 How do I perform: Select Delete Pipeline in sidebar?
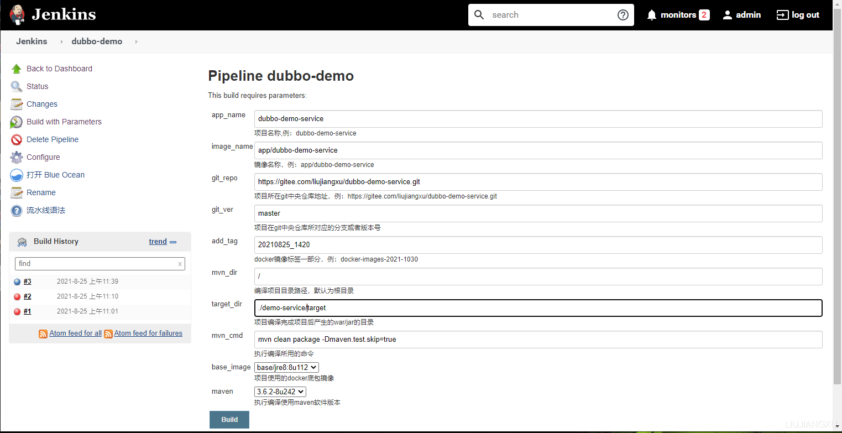[53, 139]
